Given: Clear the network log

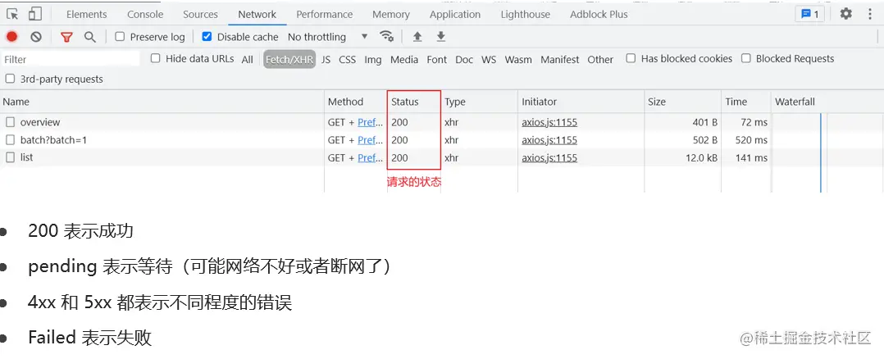Looking at the screenshot, I should (x=36, y=37).
